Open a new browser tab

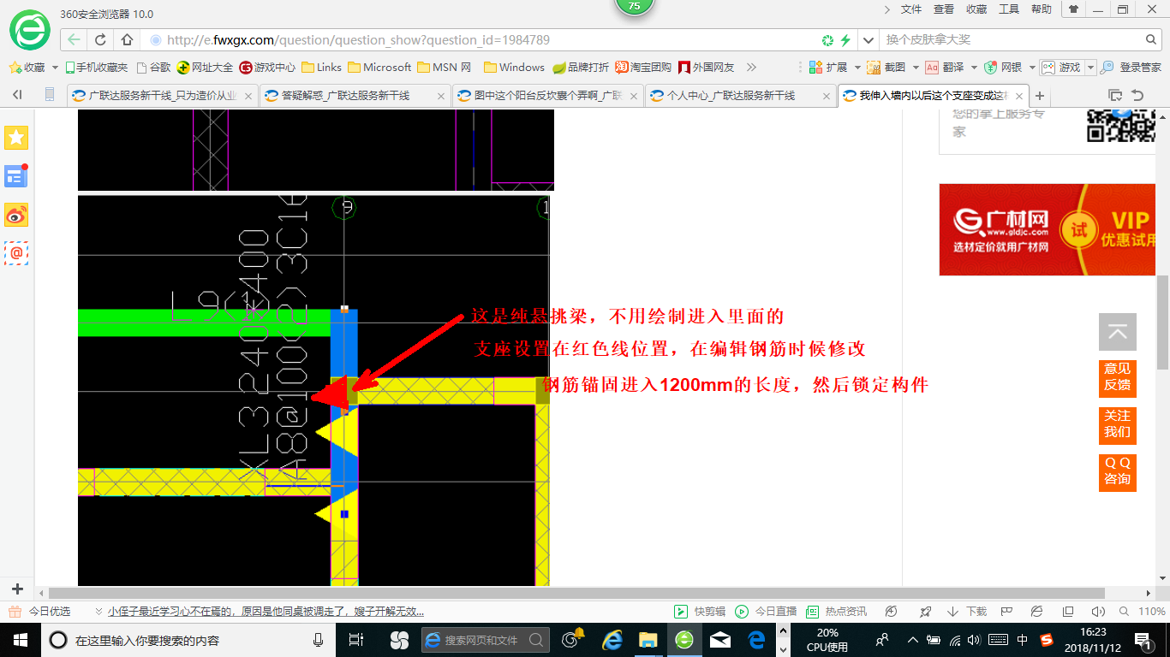point(1040,95)
